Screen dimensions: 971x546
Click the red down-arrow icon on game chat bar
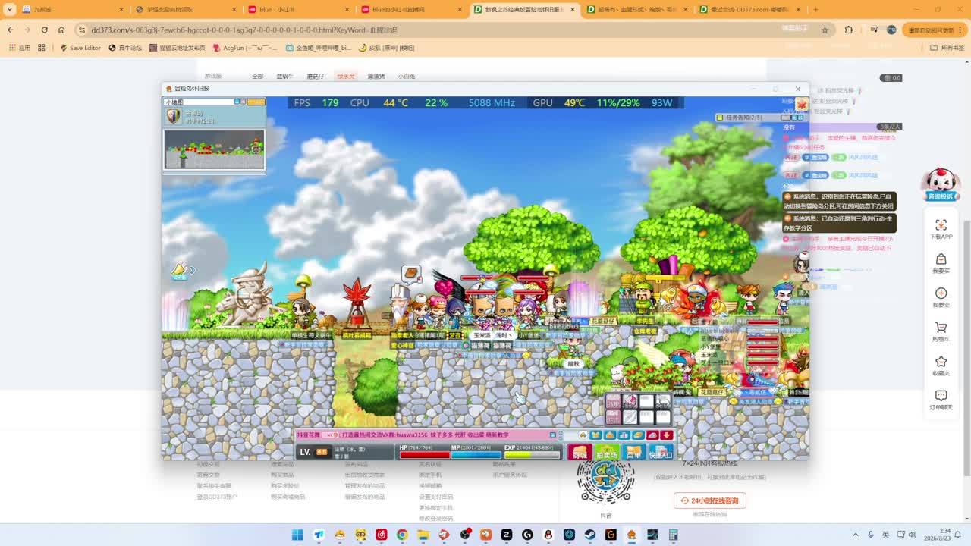point(666,435)
